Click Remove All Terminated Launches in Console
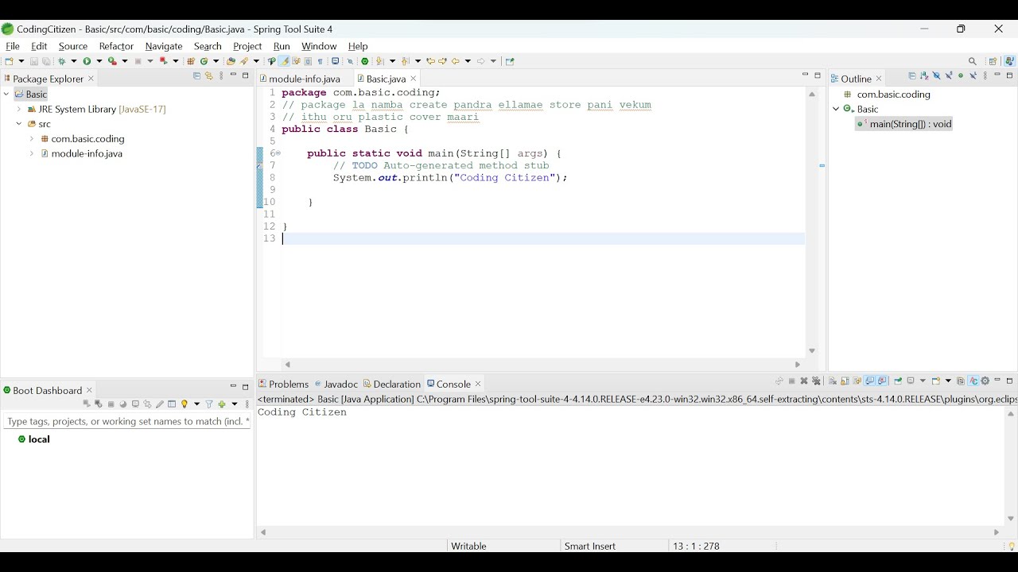1018x572 pixels. pyautogui.click(x=816, y=381)
